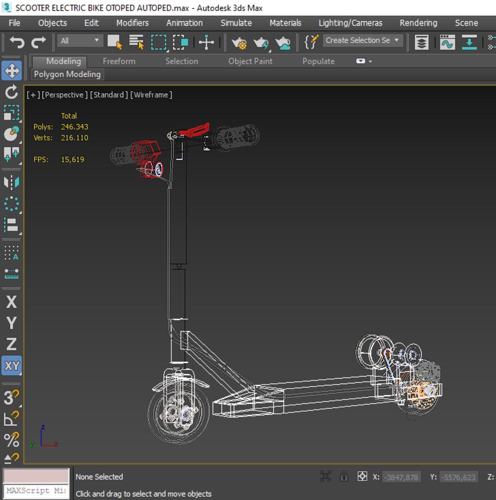Restrict transform to Z axis
The width and height of the screenshot is (496, 500).
click(12, 344)
